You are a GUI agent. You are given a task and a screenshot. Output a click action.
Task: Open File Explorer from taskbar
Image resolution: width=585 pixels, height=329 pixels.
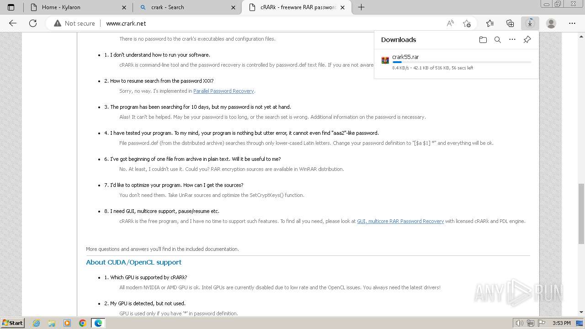pyautogui.click(x=52, y=323)
